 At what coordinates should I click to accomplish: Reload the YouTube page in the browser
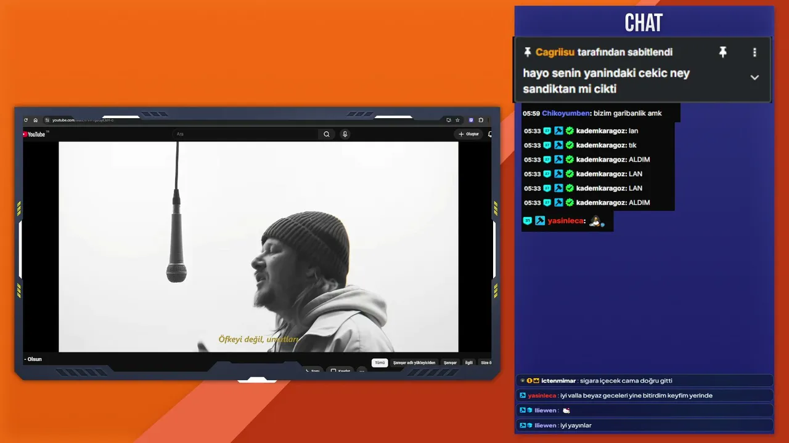(x=26, y=120)
